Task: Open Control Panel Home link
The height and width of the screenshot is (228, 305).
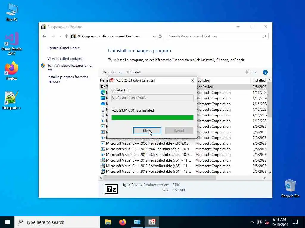Action: point(63,48)
